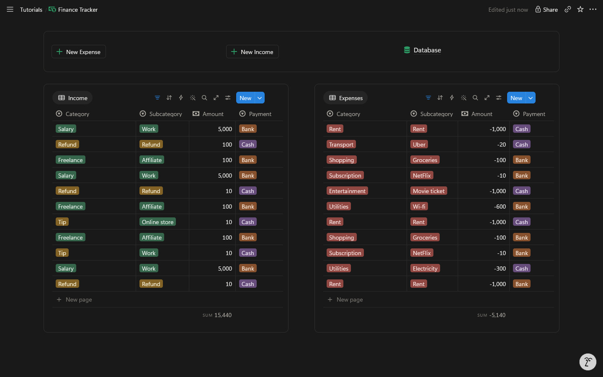The height and width of the screenshot is (377, 603).
Task: Click blue New button in Expenses table
Action: (x=516, y=98)
